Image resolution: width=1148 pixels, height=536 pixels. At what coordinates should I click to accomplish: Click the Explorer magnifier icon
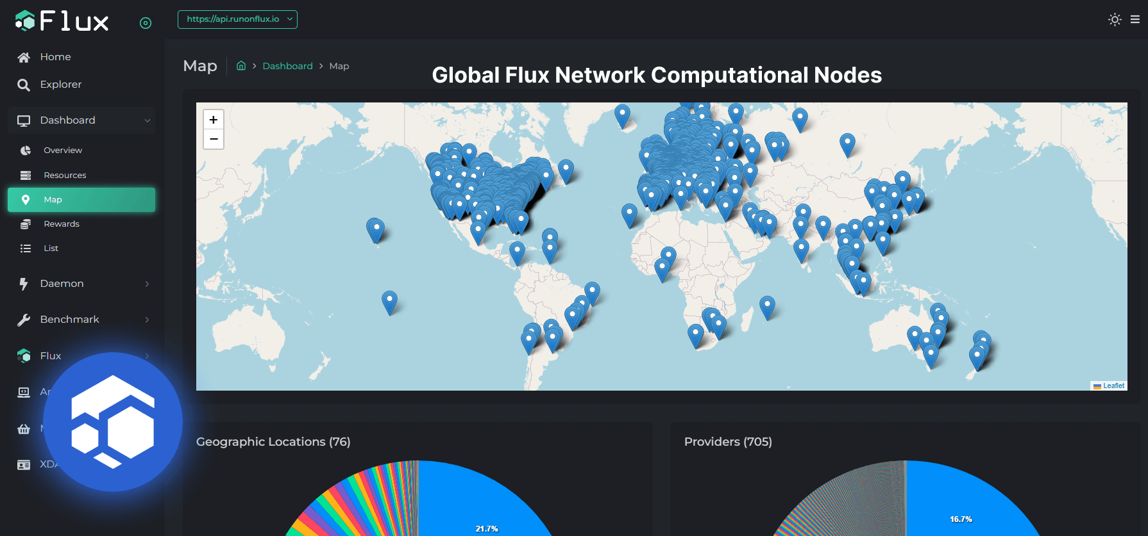coord(24,85)
